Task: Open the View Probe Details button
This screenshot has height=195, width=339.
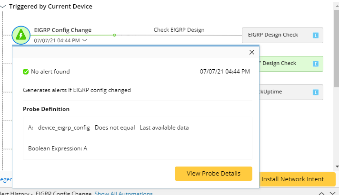Action: (x=213, y=173)
